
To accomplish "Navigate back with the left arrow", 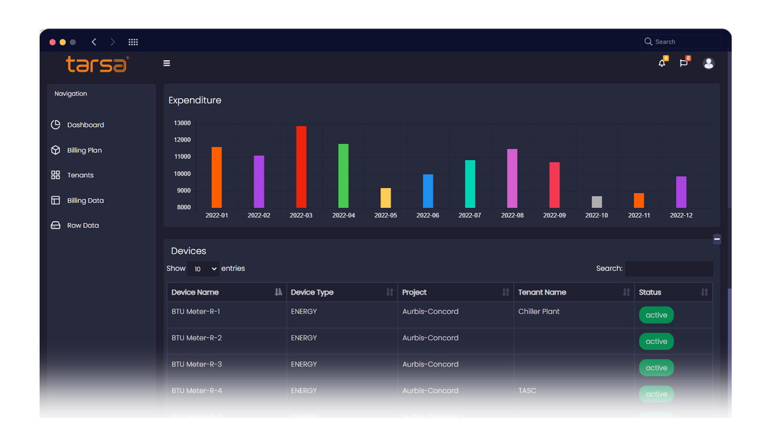I will pos(94,42).
